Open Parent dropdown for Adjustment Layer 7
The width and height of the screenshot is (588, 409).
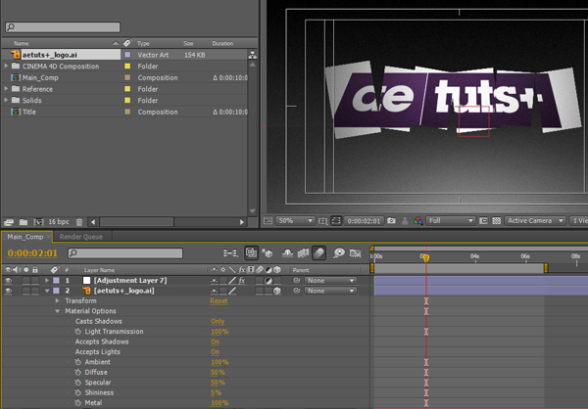329,280
